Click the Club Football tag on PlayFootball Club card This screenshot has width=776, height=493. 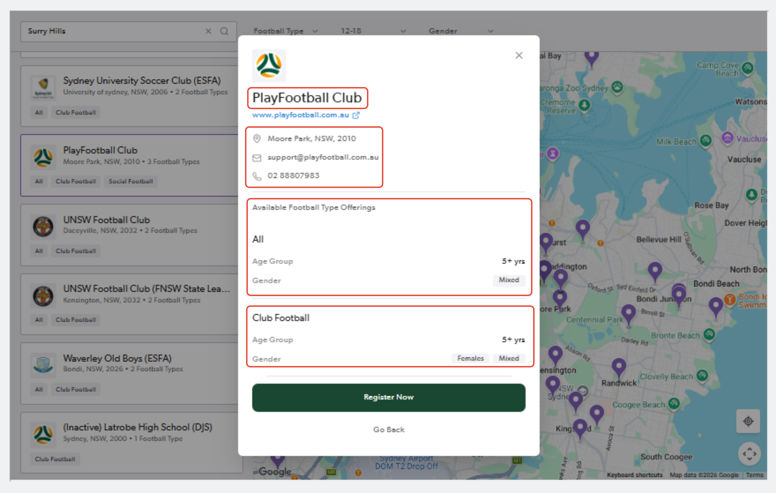[76, 181]
